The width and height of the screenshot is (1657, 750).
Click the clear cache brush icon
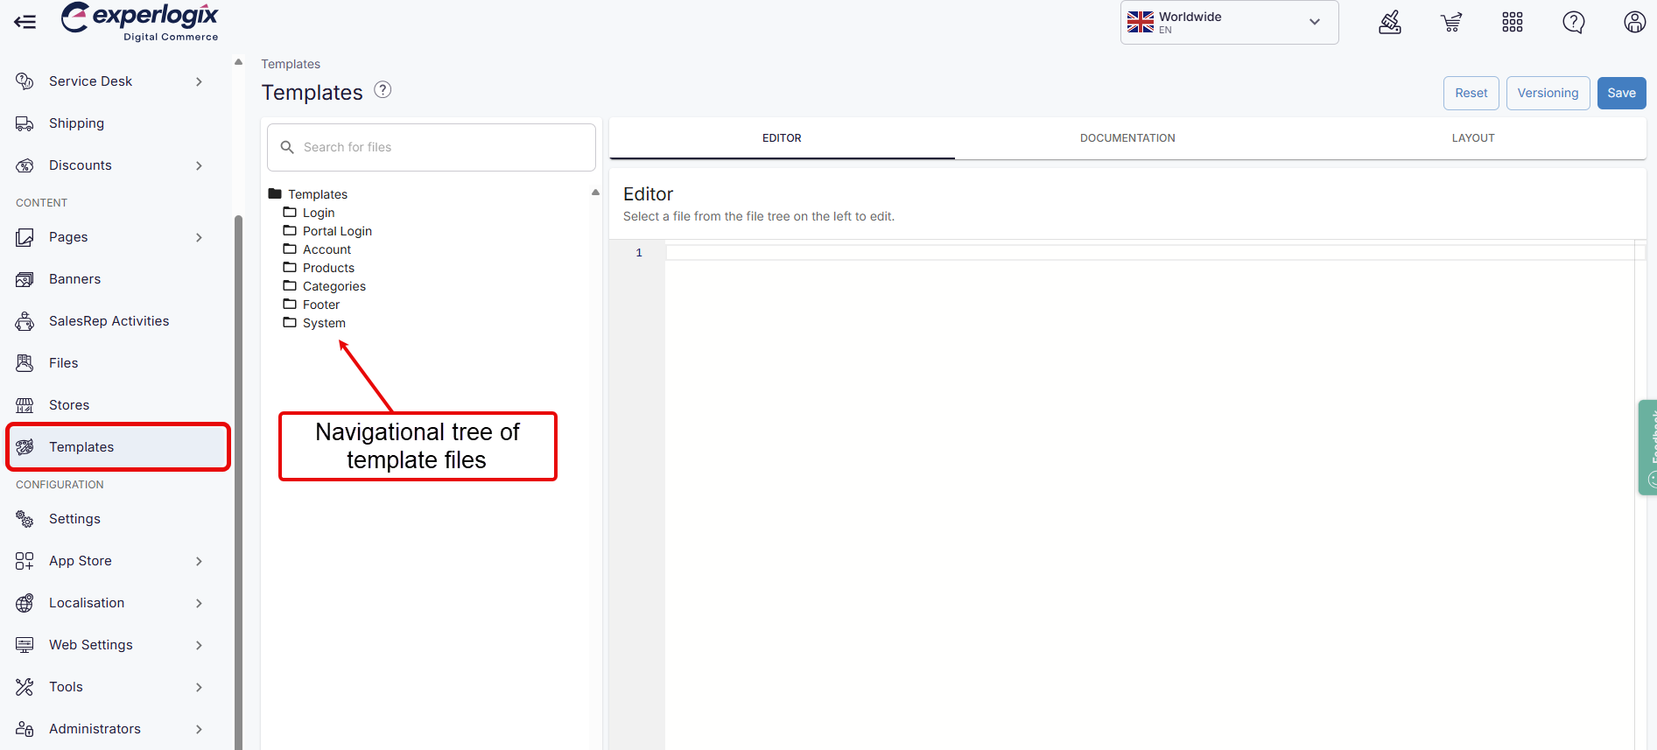[1390, 23]
